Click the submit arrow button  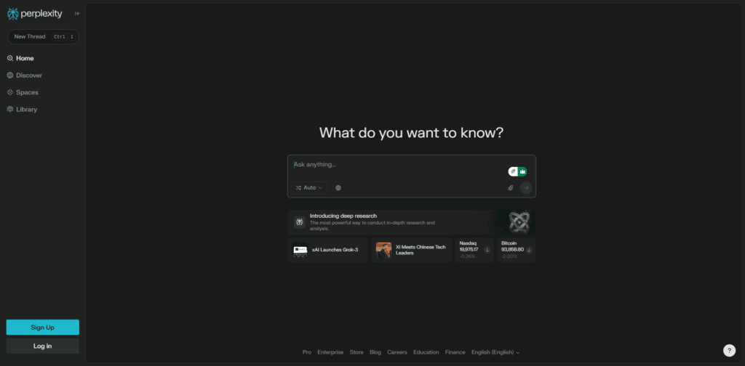tap(526, 188)
